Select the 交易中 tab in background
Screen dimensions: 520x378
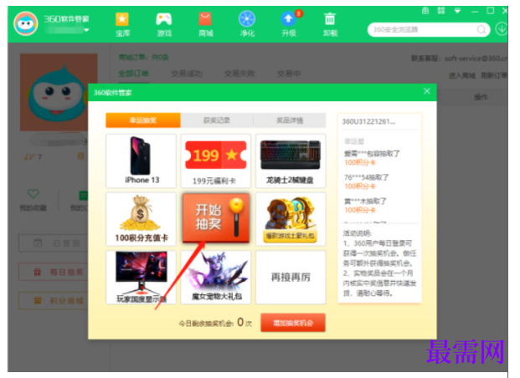pyautogui.click(x=289, y=74)
